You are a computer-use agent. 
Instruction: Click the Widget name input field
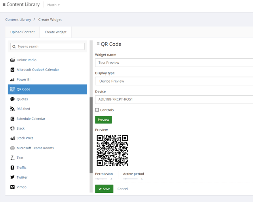pyautogui.click(x=174, y=63)
